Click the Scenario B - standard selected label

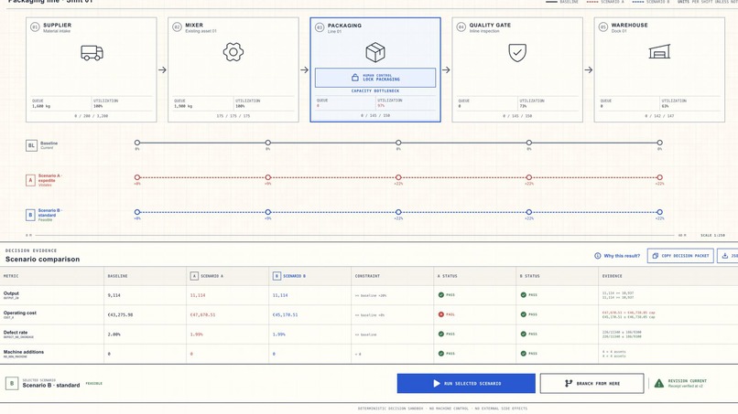point(51,386)
